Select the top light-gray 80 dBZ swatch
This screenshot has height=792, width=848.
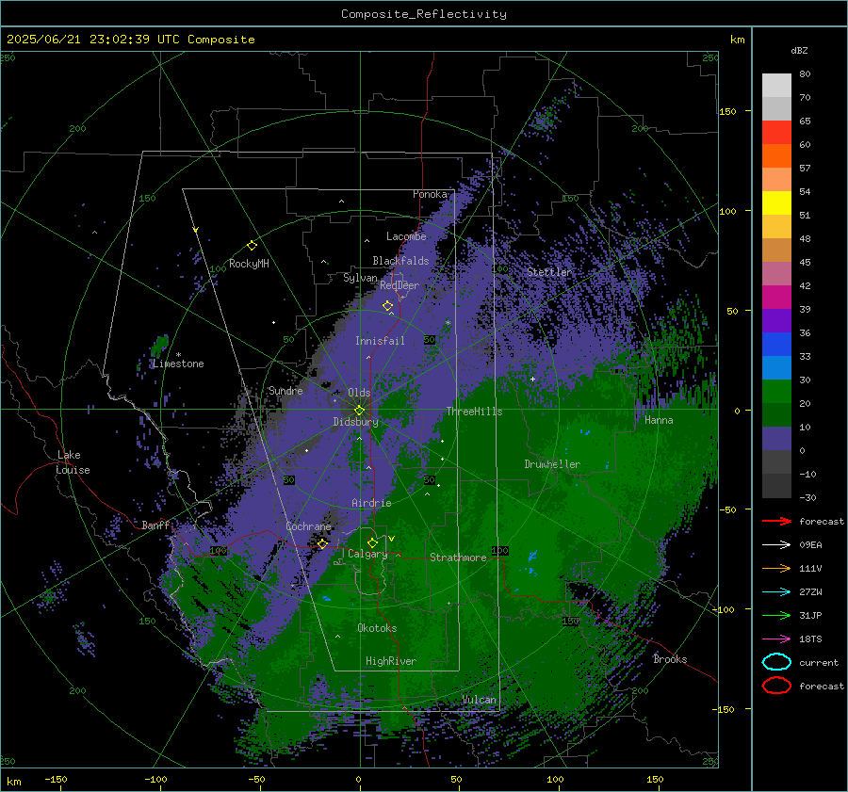[776, 86]
